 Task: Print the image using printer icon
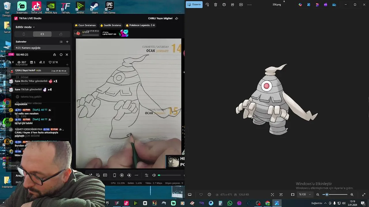[x=224, y=5]
